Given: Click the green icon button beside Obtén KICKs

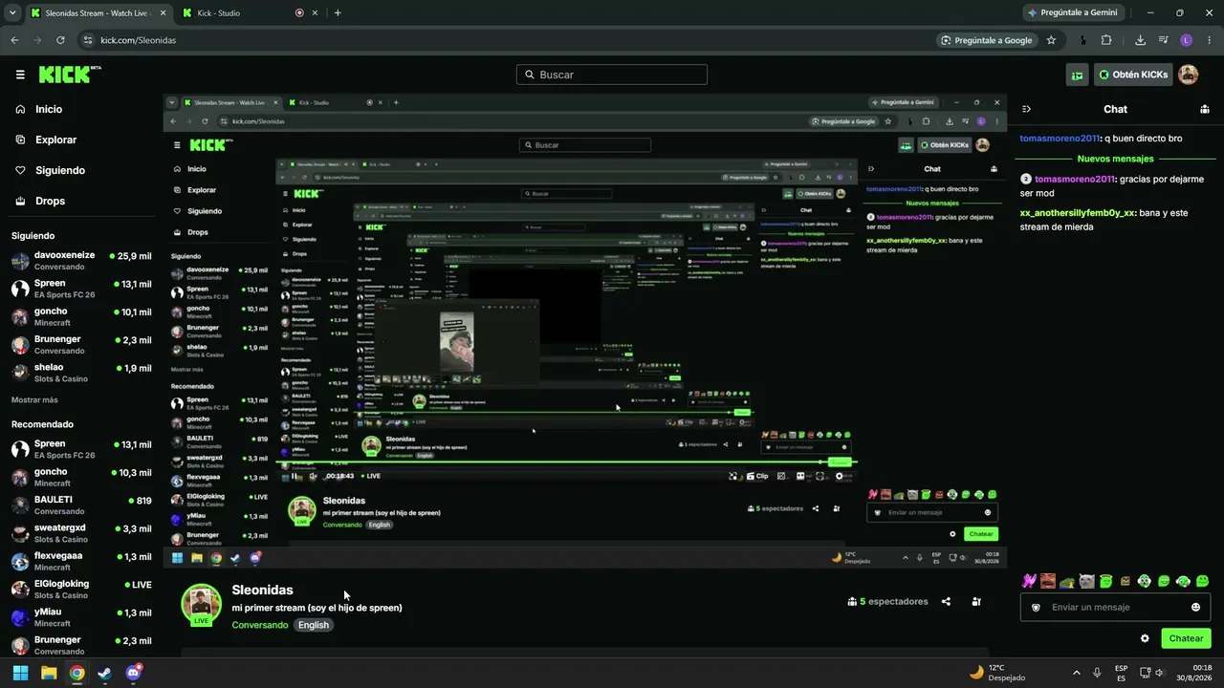Looking at the screenshot, I should [1077, 75].
